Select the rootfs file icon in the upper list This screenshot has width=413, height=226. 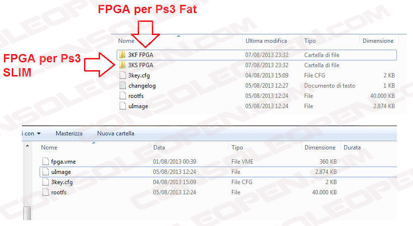(123, 96)
